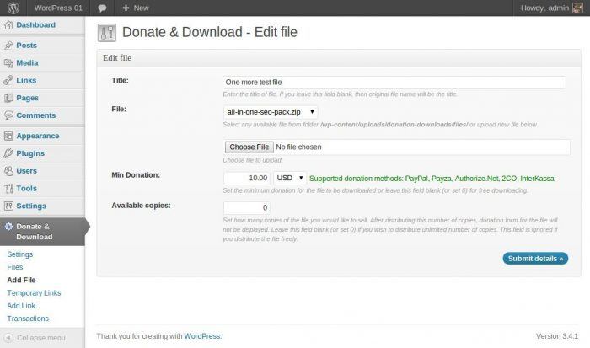590x348 pixels.
Task: Click the Tools icon in sidebar
Action: click(x=8, y=189)
